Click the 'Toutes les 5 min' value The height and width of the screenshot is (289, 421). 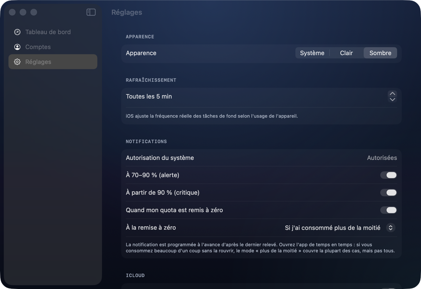[149, 96]
